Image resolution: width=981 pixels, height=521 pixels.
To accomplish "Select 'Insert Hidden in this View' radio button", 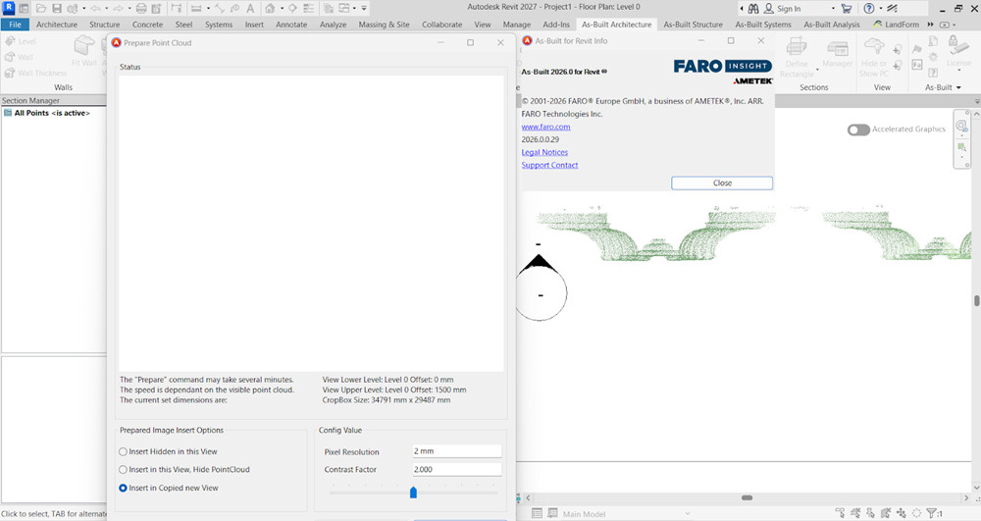I will tap(124, 451).
